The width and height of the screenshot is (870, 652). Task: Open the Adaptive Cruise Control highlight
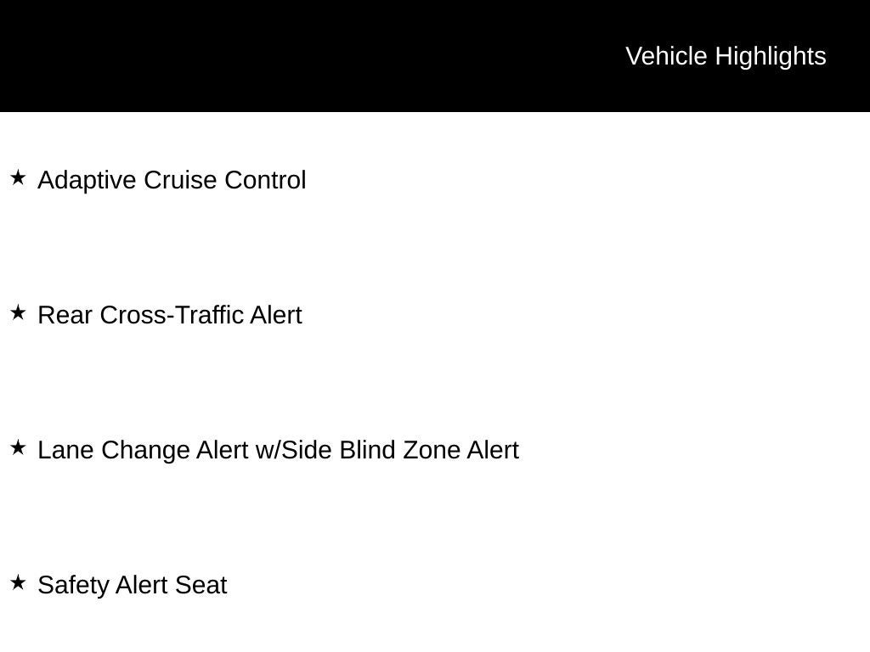(172, 180)
